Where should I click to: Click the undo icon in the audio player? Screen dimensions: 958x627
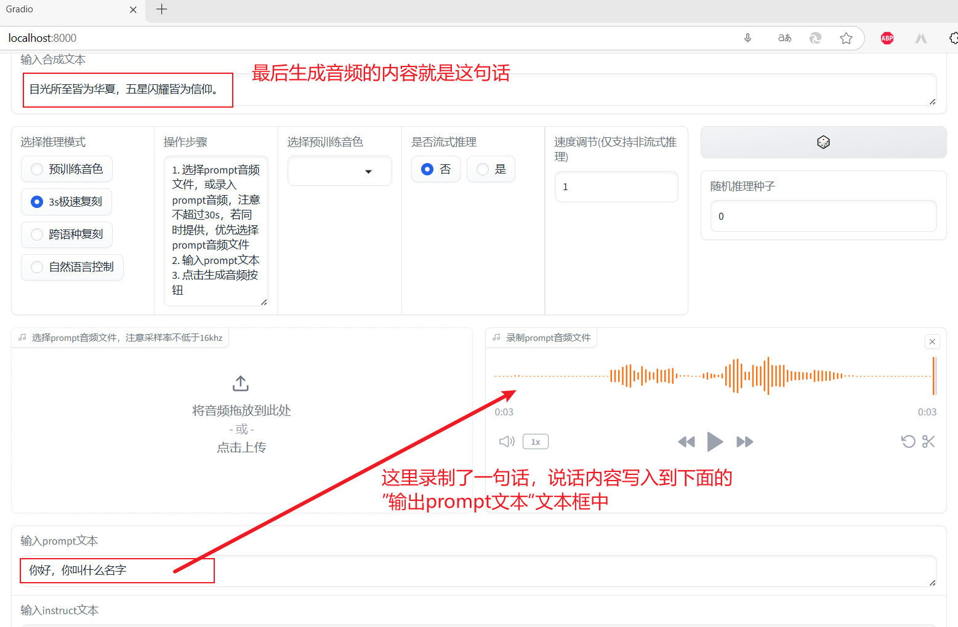908,442
